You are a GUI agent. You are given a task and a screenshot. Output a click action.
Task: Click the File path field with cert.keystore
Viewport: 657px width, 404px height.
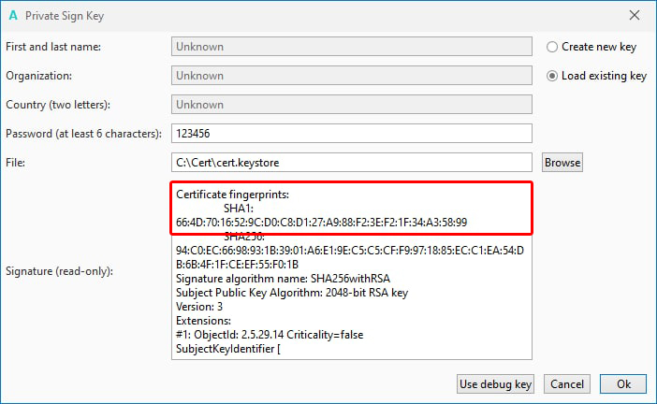(352, 163)
